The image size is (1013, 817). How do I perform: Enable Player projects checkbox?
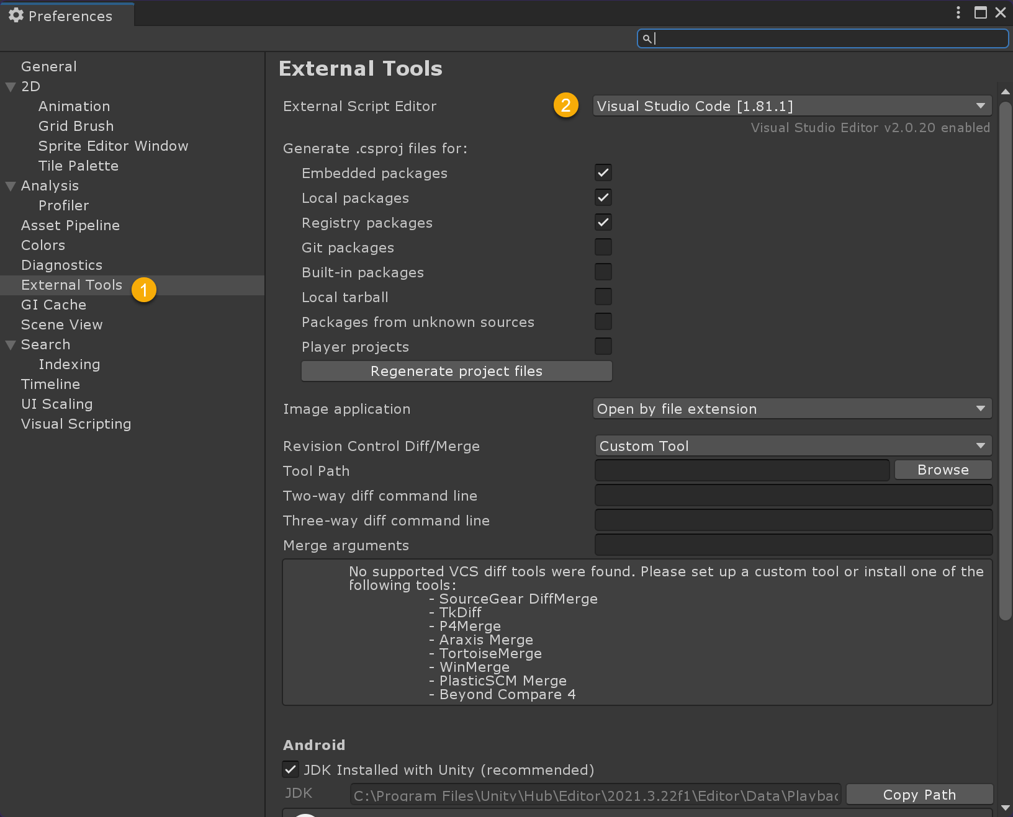603,346
